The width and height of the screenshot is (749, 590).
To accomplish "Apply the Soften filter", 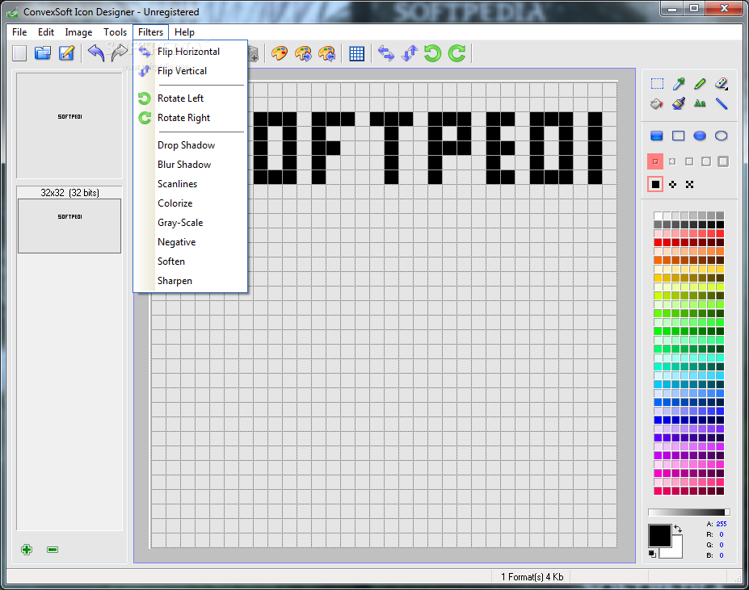I will [x=191, y=262].
